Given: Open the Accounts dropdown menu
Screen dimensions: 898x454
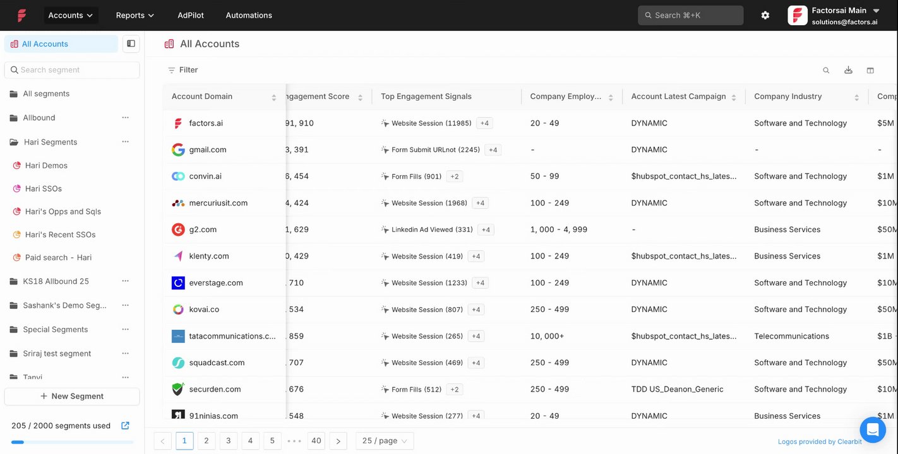Looking at the screenshot, I should (x=71, y=15).
